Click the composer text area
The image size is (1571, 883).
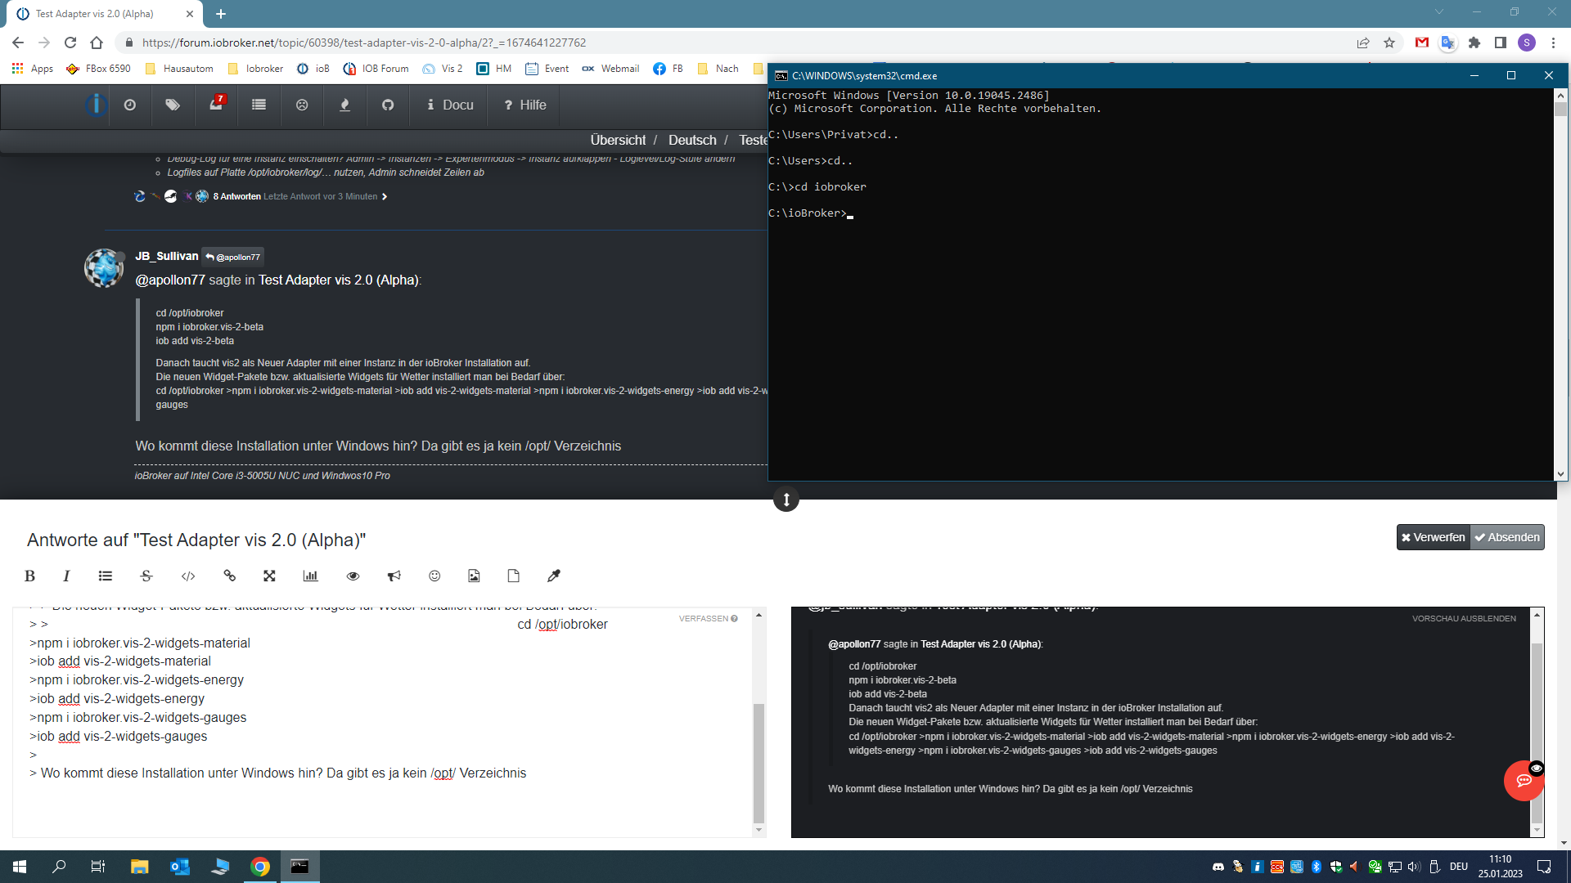point(383,722)
